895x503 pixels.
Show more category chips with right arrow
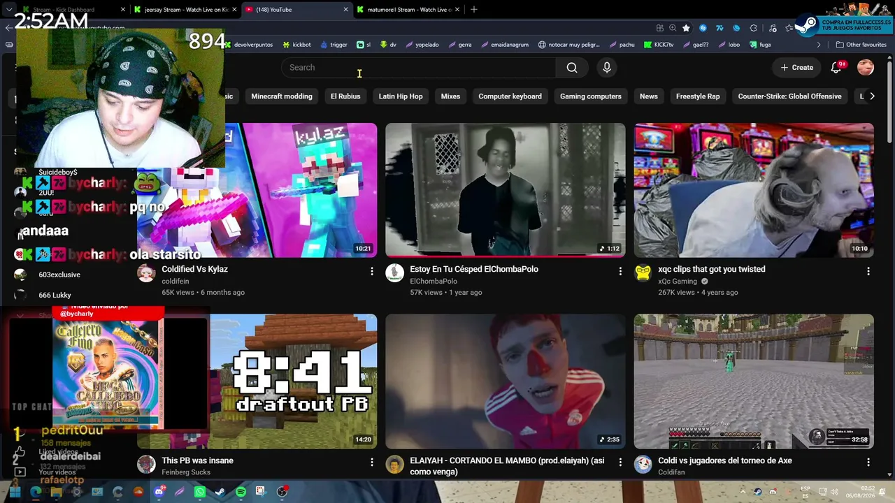coord(871,96)
